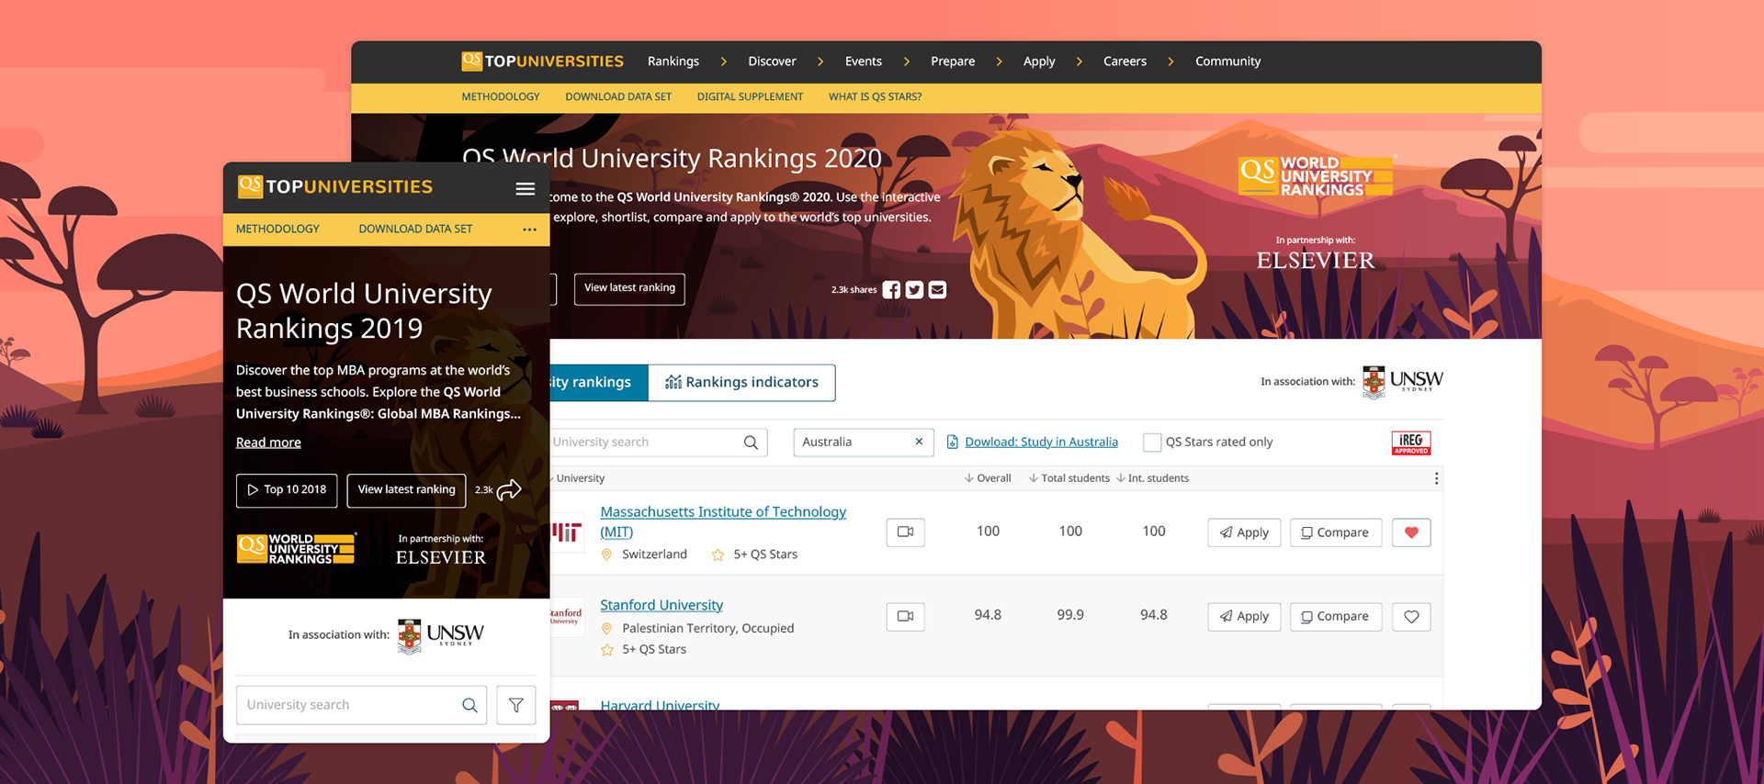Switch to the Rankings indicators tab
Screen dimensions: 1764x784
click(741, 383)
